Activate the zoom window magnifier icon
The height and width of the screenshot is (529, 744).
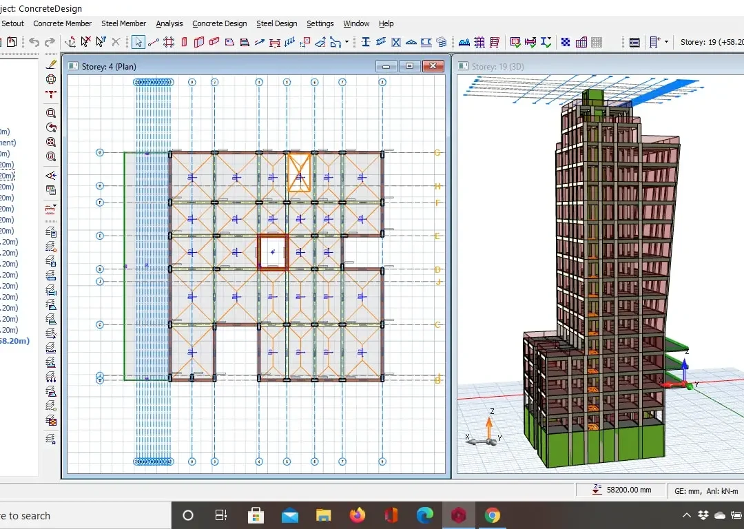point(51,113)
